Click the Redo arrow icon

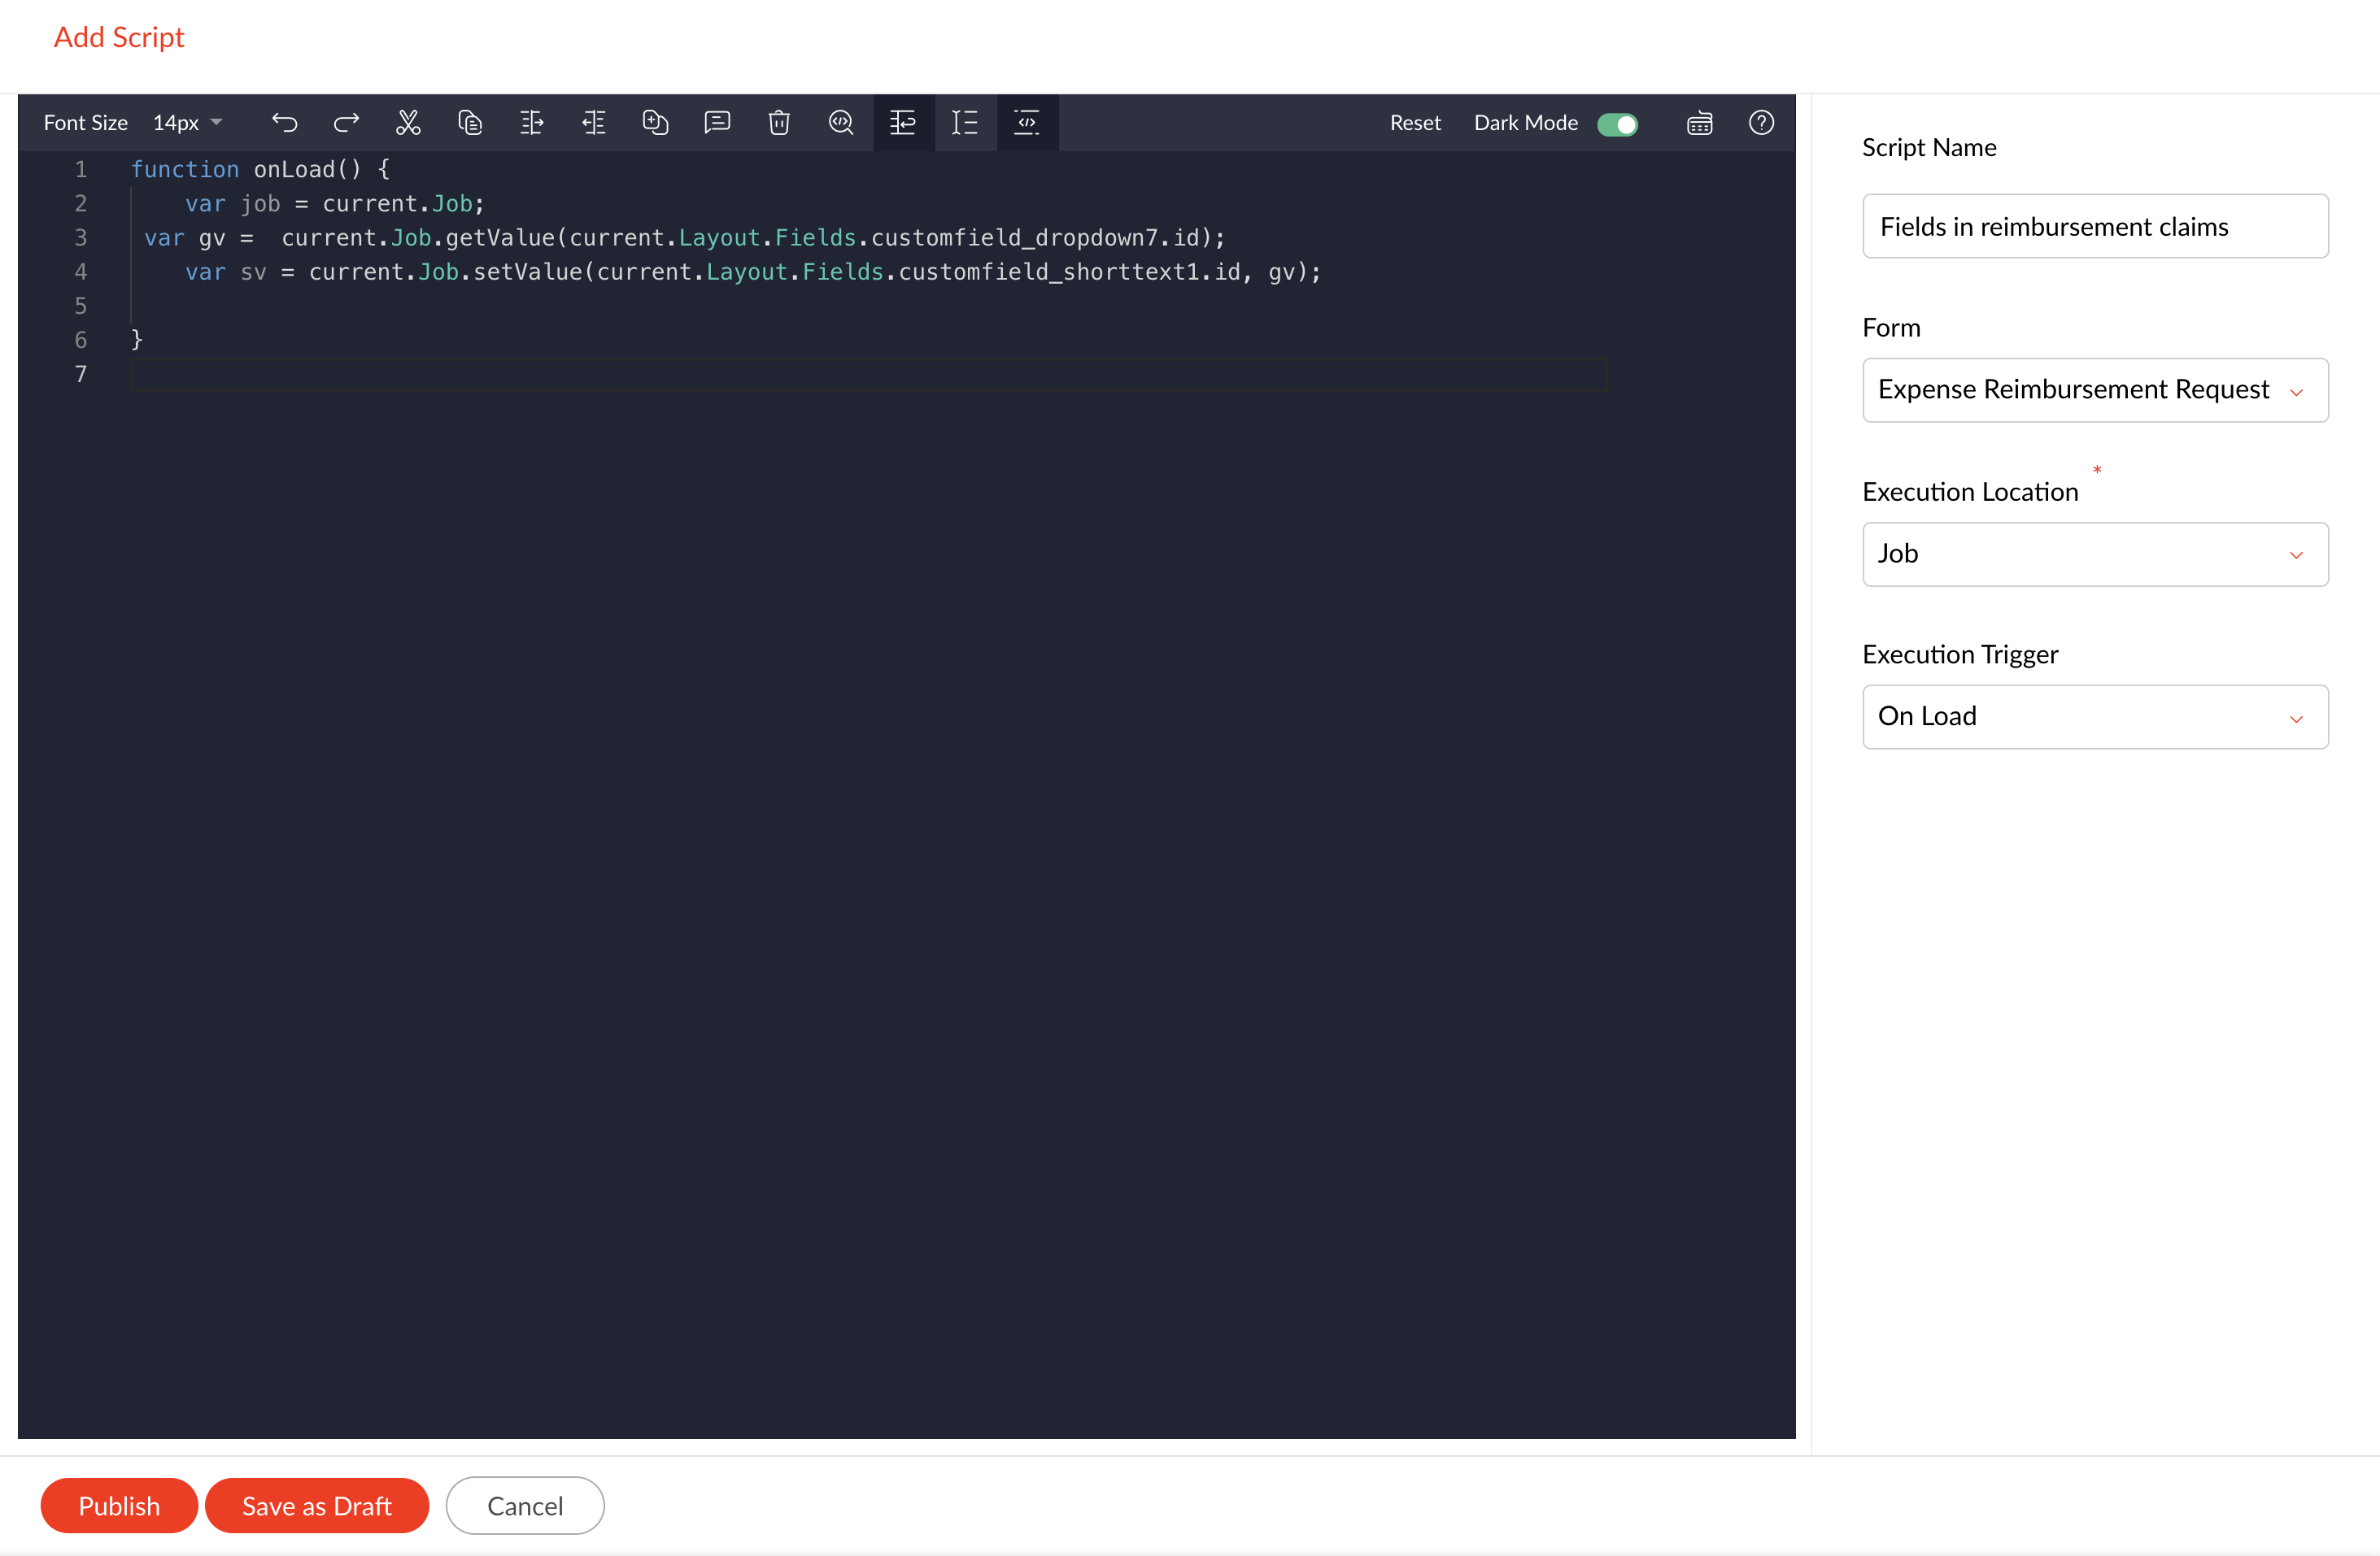pyautogui.click(x=346, y=123)
